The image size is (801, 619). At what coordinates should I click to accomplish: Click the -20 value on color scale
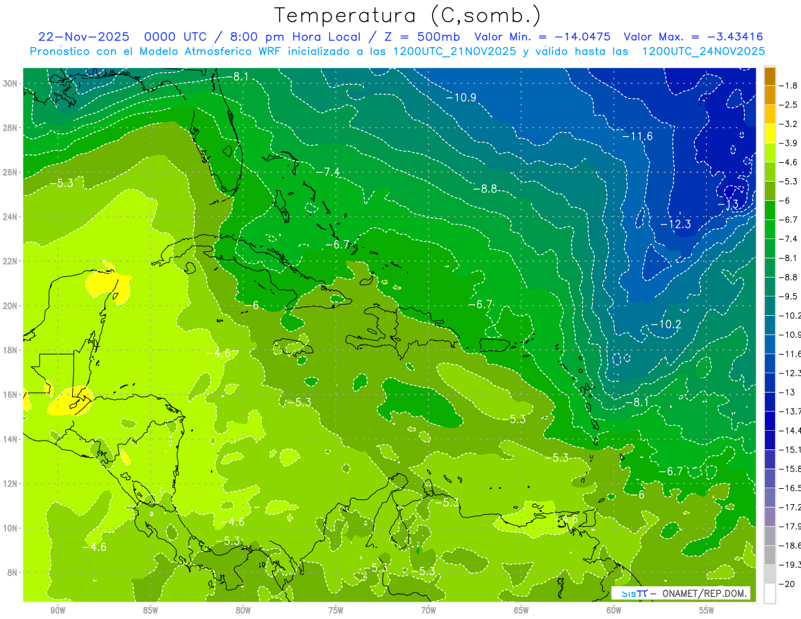click(x=788, y=583)
